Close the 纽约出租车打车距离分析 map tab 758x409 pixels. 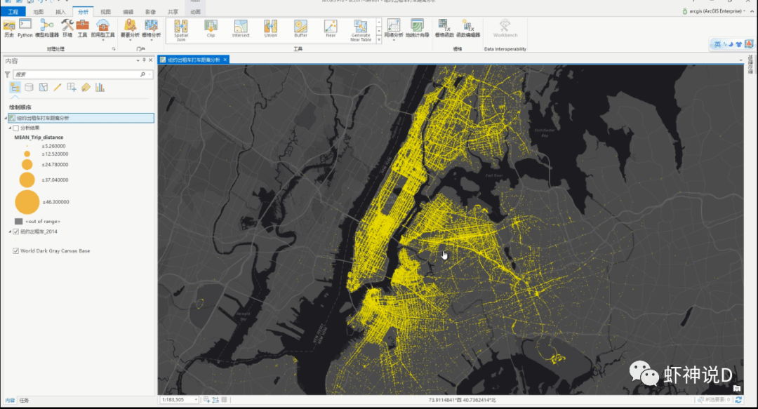tap(225, 60)
